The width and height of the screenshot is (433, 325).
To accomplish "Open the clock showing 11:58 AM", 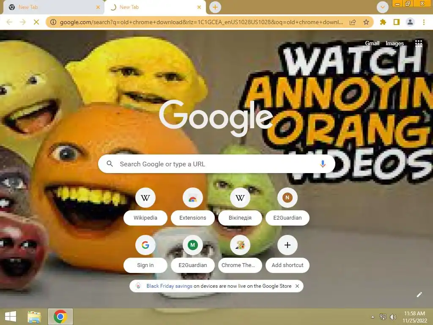I will tap(415, 317).
